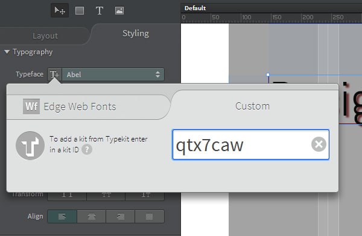Select the rectangle box tool
The image size is (362, 236).
80,10
